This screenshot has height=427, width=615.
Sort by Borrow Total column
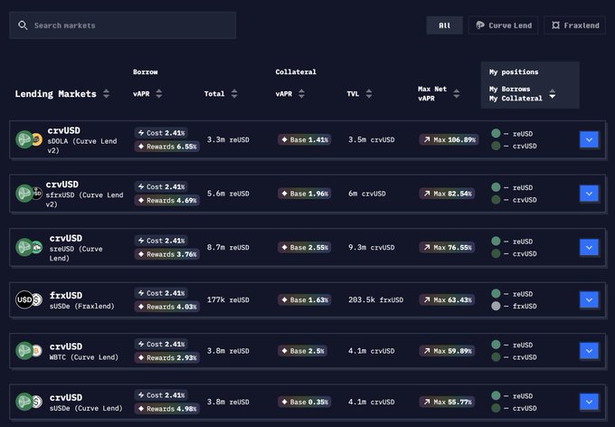(234, 94)
